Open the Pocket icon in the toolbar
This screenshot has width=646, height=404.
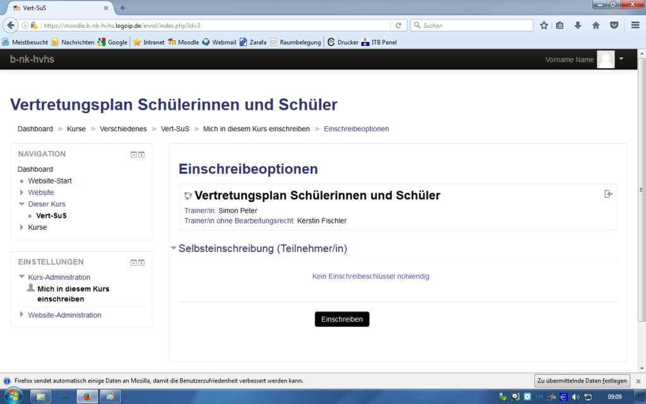click(614, 26)
